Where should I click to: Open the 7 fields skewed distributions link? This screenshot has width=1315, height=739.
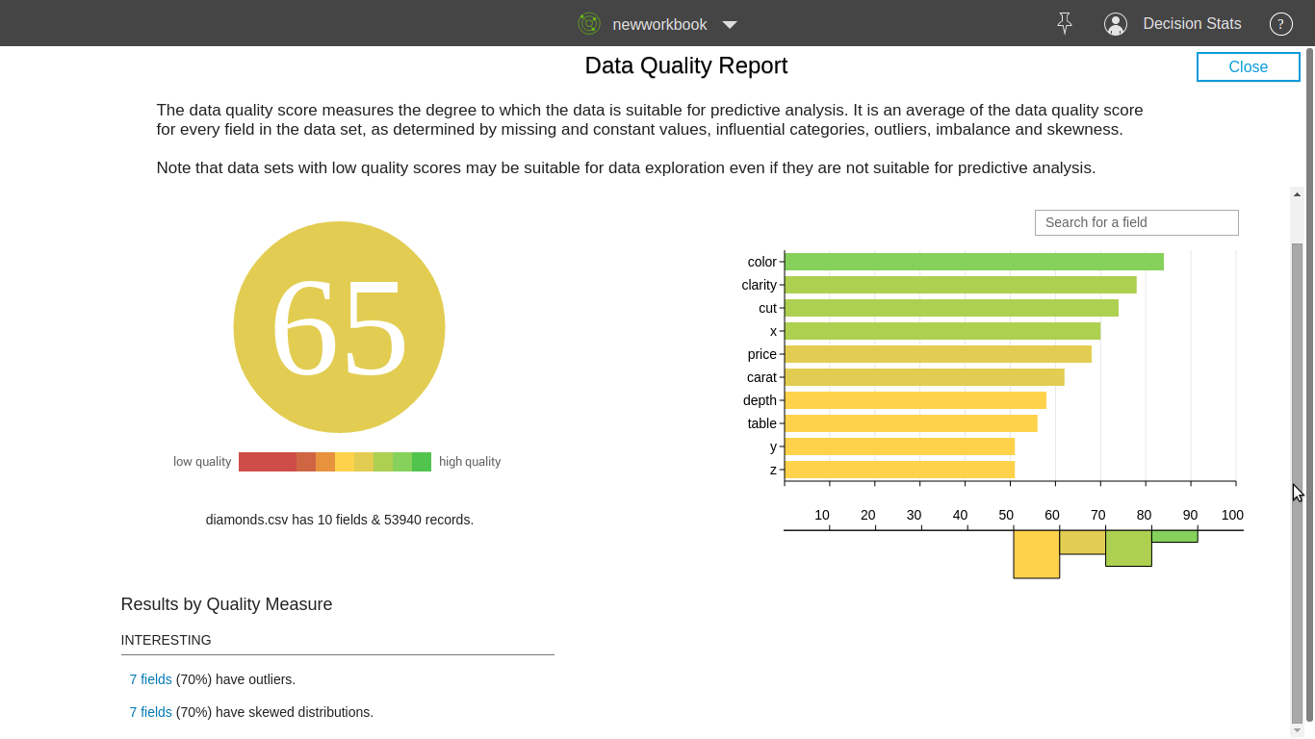tap(151, 712)
